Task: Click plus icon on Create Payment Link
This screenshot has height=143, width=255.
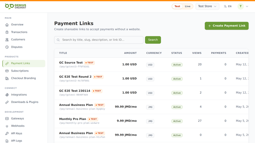Action: click(210, 26)
